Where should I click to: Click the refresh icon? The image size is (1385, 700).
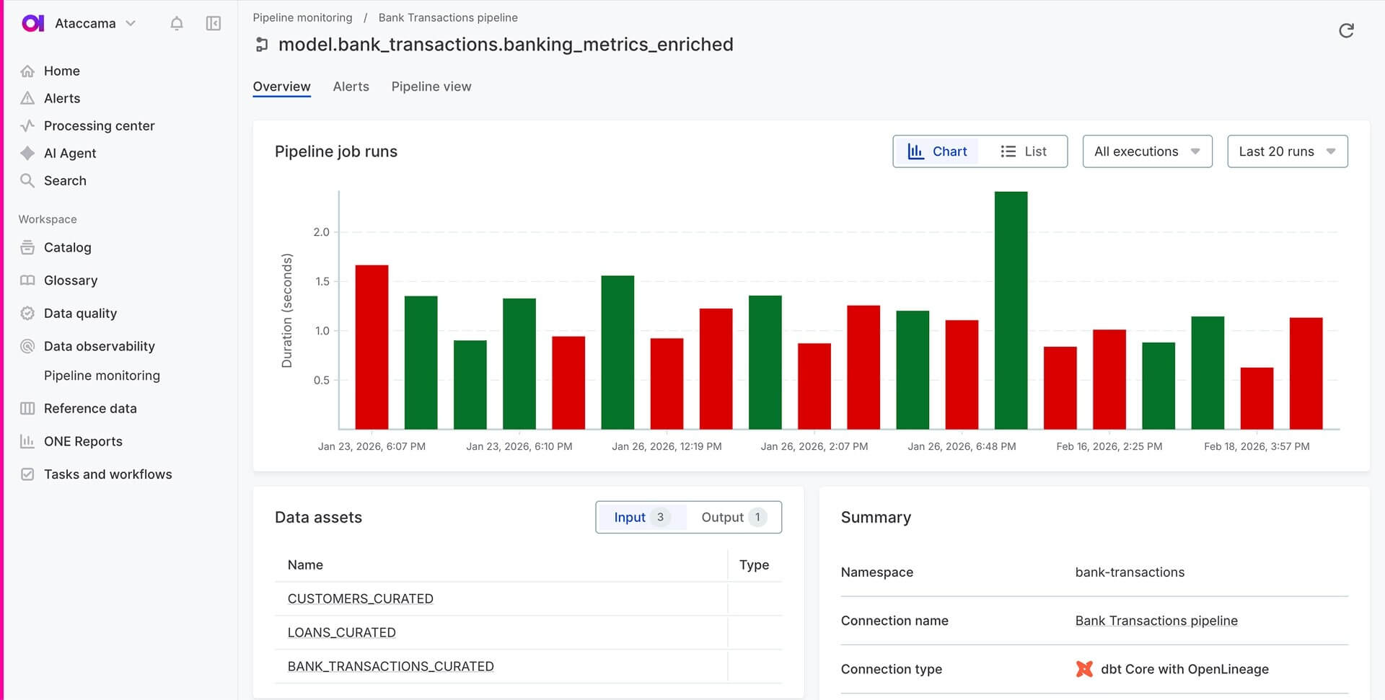(x=1346, y=30)
